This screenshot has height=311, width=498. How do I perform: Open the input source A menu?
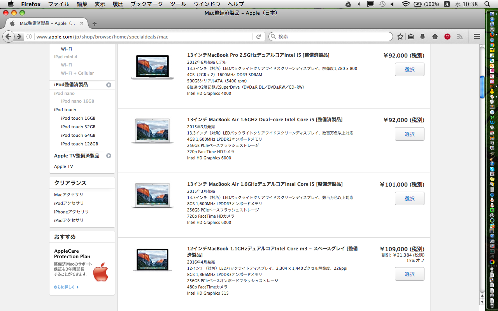[447, 4]
